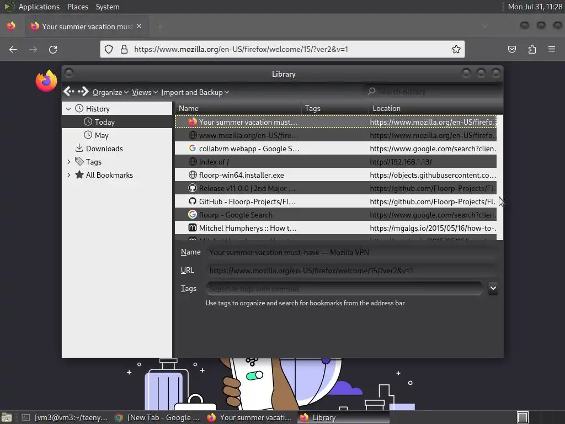Select 'Mitchel Humpherys :: How t…' row
565x424 pixels.
pos(335,228)
